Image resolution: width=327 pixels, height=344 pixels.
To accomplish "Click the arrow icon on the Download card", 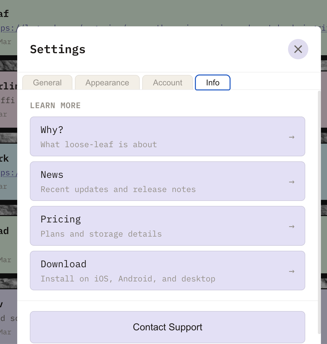I will (292, 271).
